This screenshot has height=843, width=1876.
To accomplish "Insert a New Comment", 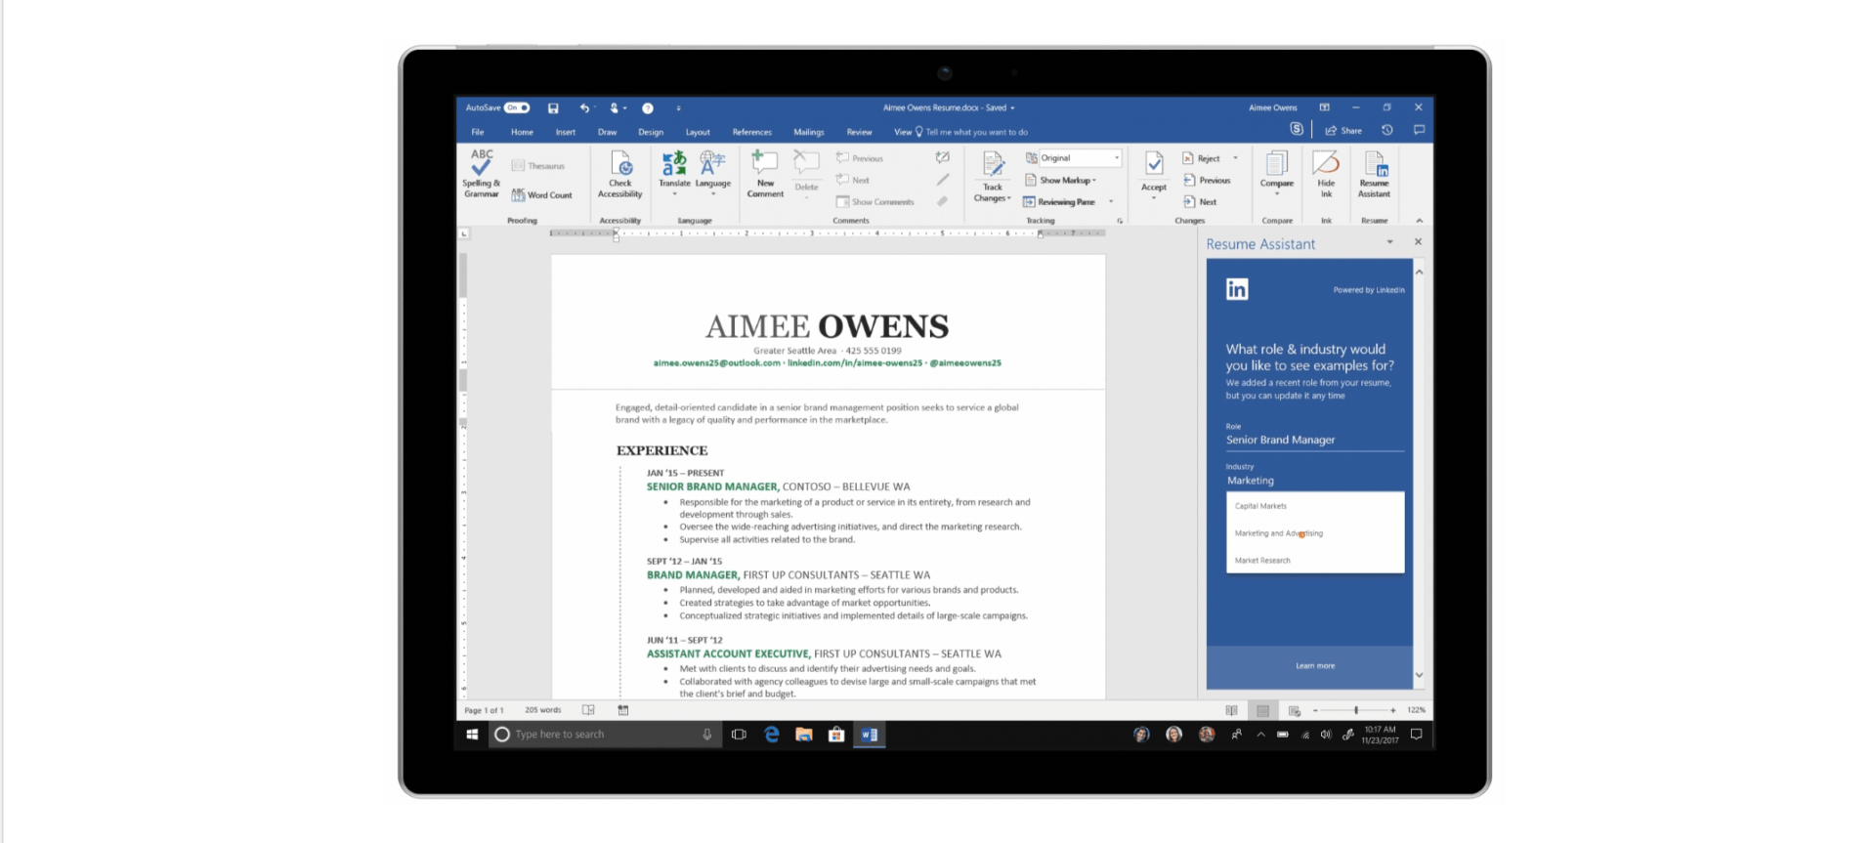I will (x=765, y=174).
